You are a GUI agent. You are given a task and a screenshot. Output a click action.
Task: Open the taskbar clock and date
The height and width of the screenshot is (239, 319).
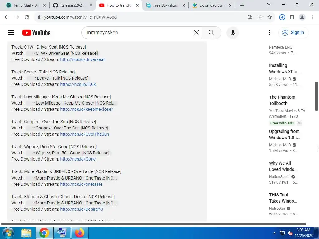point(303,233)
